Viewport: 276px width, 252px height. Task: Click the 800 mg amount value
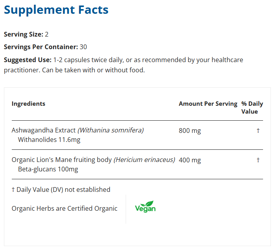click(x=190, y=131)
